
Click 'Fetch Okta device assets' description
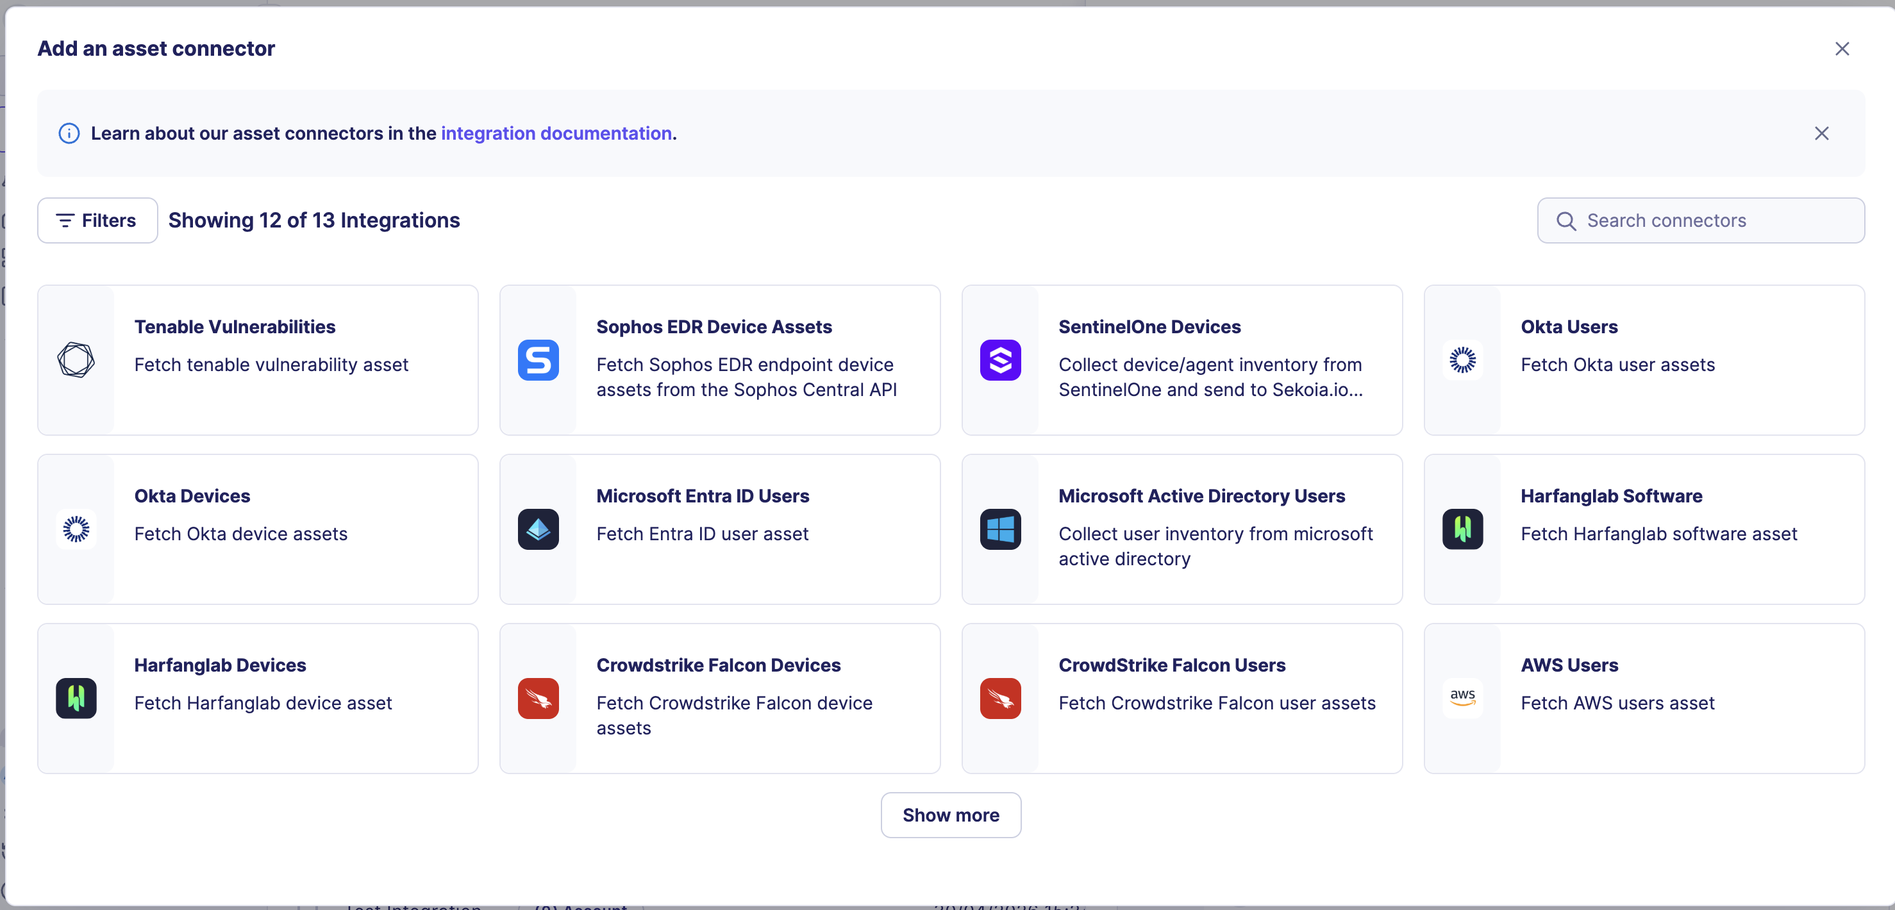[x=240, y=534]
